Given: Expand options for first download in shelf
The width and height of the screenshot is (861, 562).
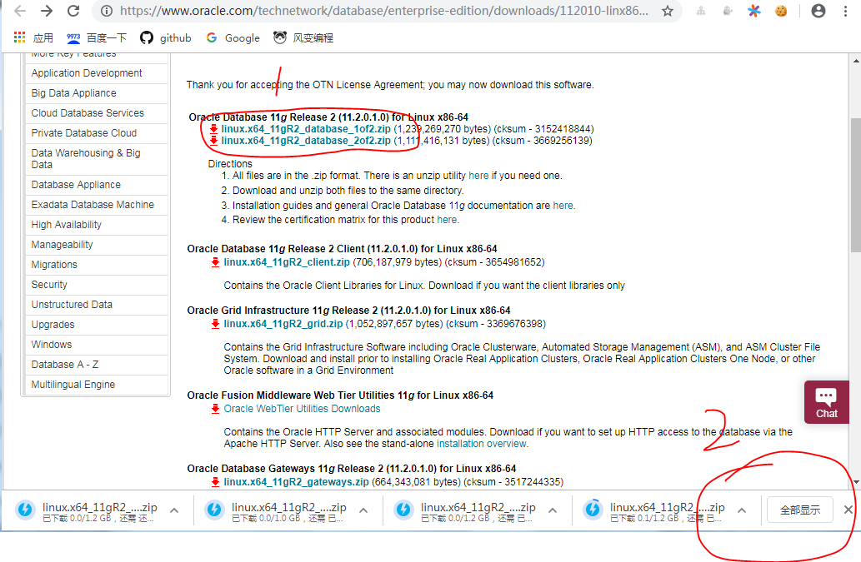Looking at the screenshot, I should pyautogui.click(x=174, y=510).
